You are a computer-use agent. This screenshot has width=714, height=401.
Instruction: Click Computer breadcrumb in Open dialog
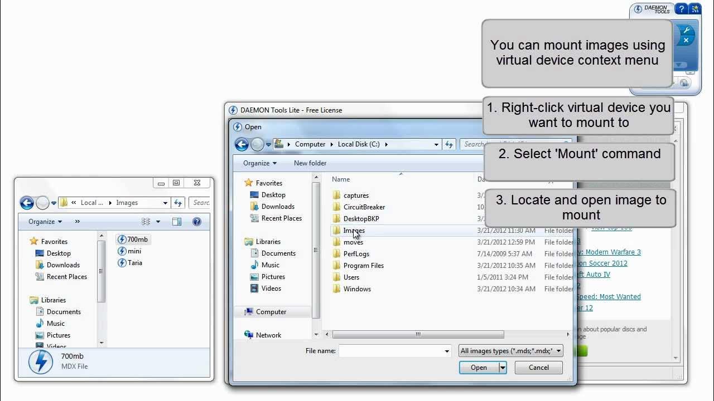pyautogui.click(x=310, y=144)
